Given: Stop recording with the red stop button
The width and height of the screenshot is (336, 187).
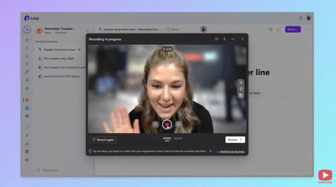Looking at the screenshot, I should [x=167, y=125].
